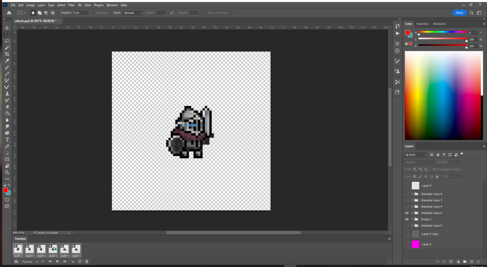Image resolution: width=487 pixels, height=267 pixels.
Task: Show the Layer 9 layer
Action: pyautogui.click(x=407, y=186)
